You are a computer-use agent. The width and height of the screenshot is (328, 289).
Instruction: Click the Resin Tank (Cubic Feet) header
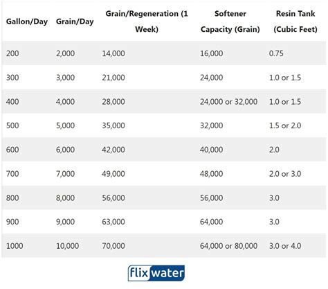pyautogui.click(x=295, y=21)
